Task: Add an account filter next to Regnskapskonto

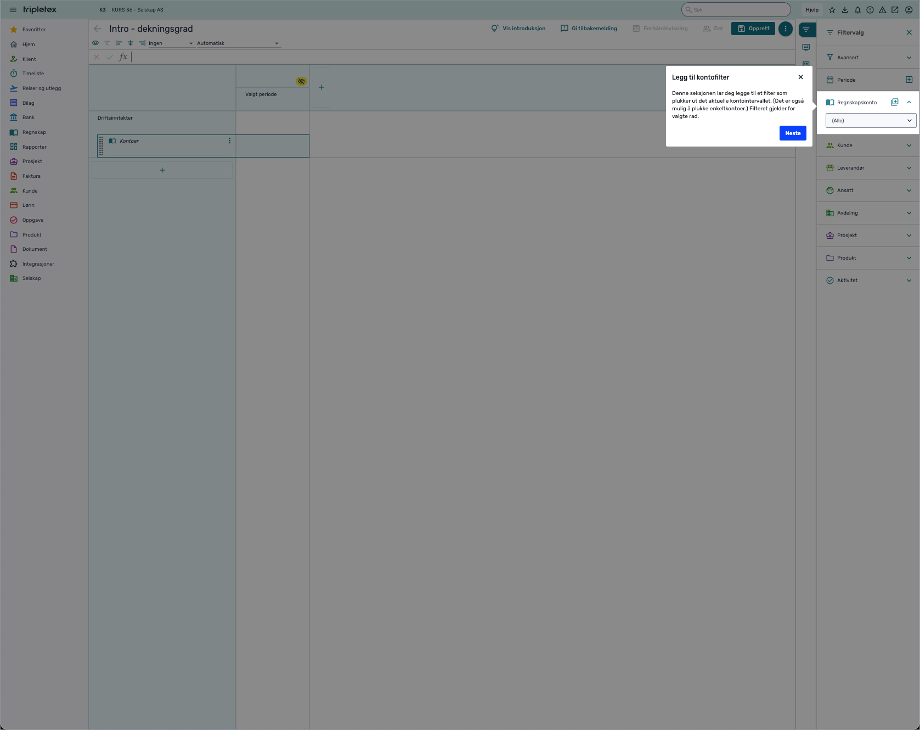Action: [895, 102]
